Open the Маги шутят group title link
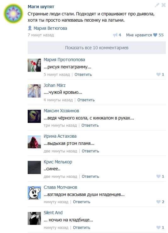The image size is (168, 233). click(x=41, y=7)
